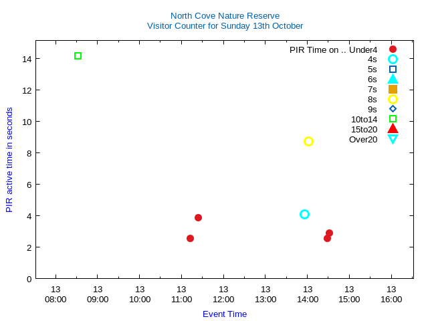
Task: Select the blue square 5s legend marker
Action: (x=393, y=70)
